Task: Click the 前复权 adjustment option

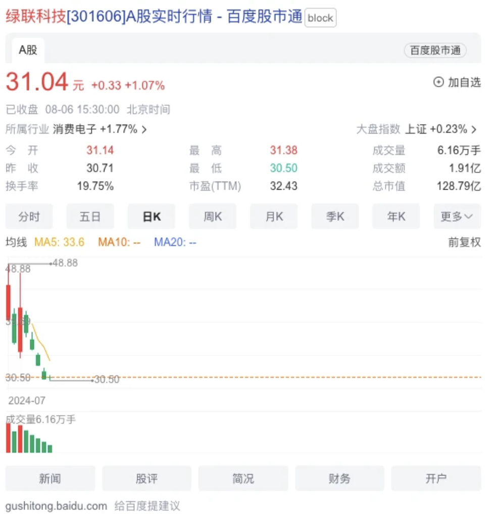Action: point(464,242)
